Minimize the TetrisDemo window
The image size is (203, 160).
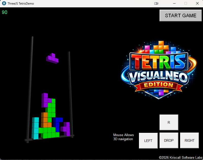(174, 4)
